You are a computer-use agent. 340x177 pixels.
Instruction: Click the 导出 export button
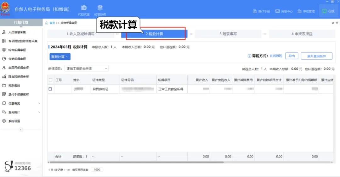click(292, 56)
